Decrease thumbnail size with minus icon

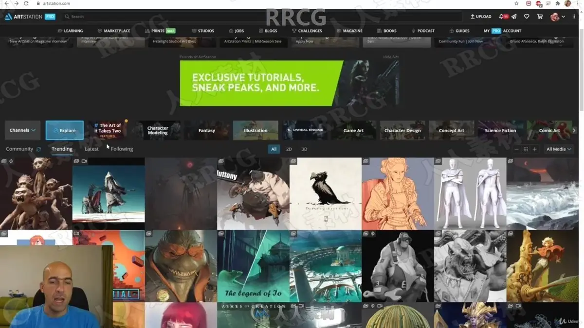[x=517, y=149]
